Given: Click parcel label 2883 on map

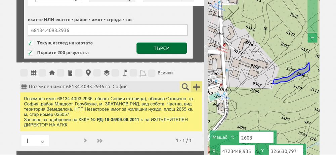Looking at the screenshot, I should click(x=242, y=127).
